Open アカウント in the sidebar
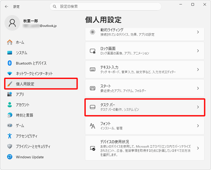 41,105
